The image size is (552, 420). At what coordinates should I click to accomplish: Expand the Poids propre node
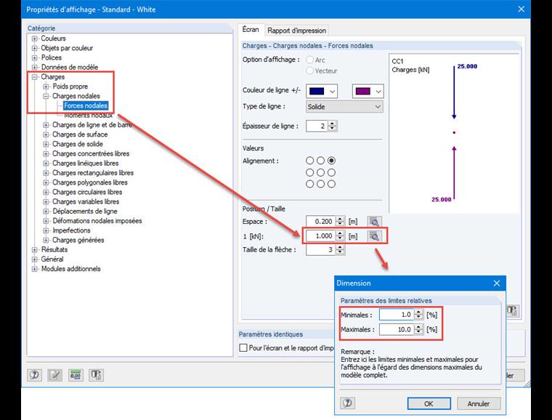[x=46, y=86]
